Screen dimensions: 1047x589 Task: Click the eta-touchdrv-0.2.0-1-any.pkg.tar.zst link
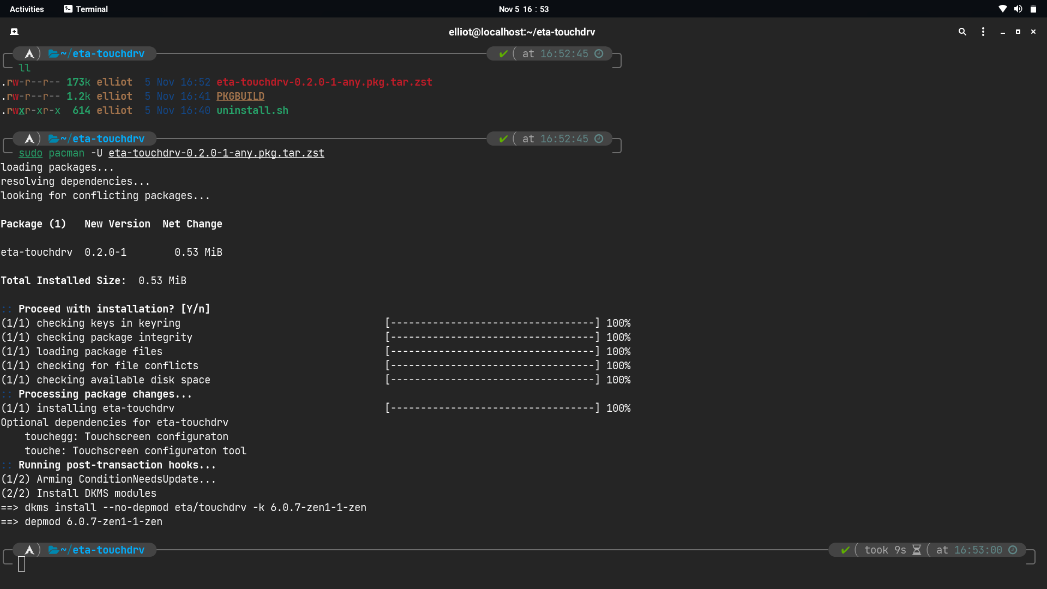pyautogui.click(x=324, y=82)
